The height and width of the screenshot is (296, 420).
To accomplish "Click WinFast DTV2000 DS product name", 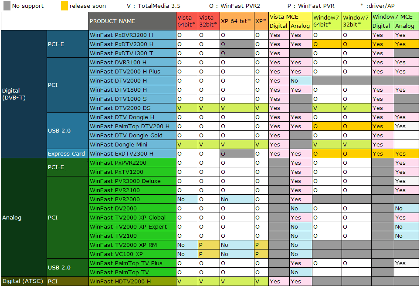I will click(132, 108).
